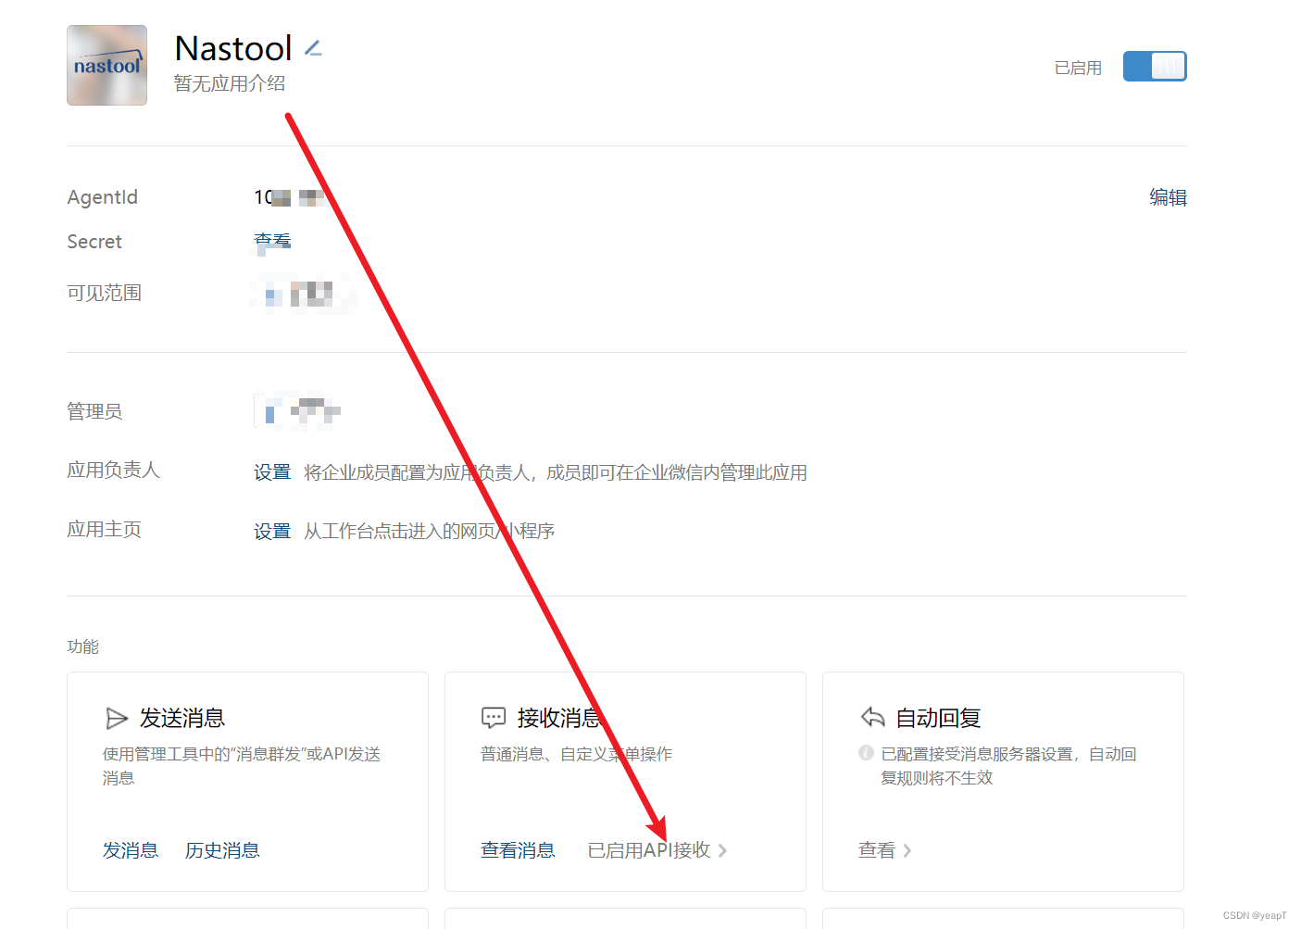Click chevron next to 已启用API接收
The height and width of the screenshot is (929, 1301).
coord(722,850)
